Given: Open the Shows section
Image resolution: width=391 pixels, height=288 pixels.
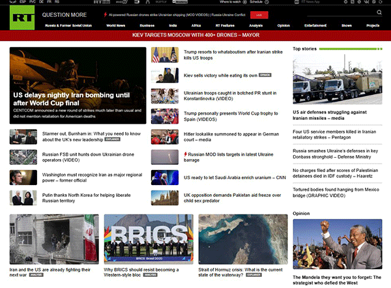Looking at the screenshot, I should point(347,25).
